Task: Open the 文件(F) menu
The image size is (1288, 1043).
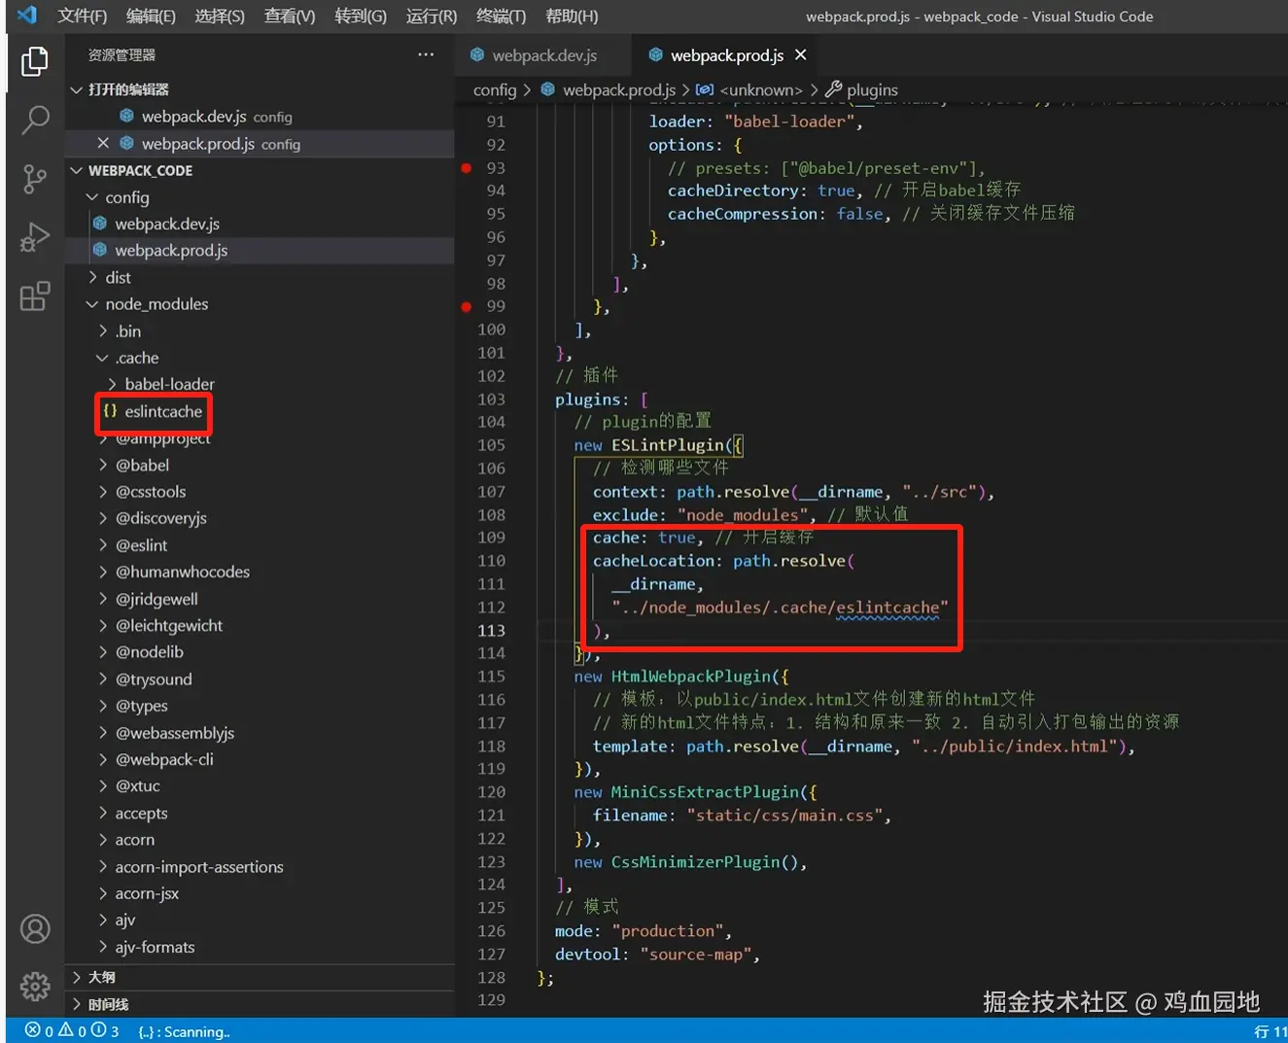Action: click(x=82, y=16)
